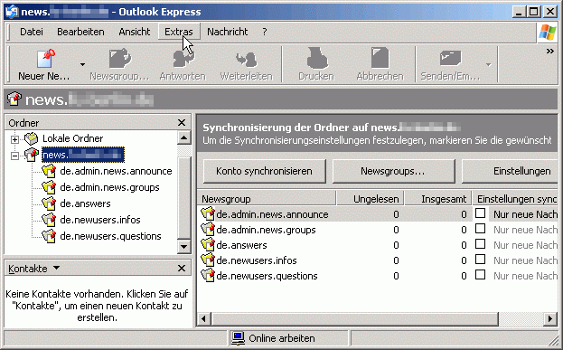Click the Windows logo in menu bar
Screen dimensions: 563x350
[x=548, y=32]
